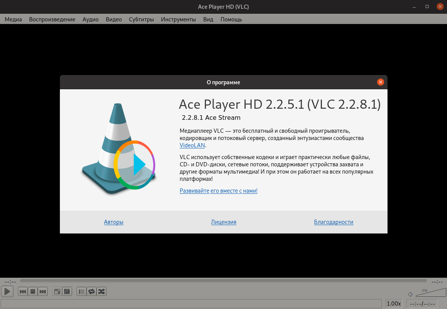Maximize the Ace Player HD window
Viewport: 447px width, 309px height.
tap(427, 6)
